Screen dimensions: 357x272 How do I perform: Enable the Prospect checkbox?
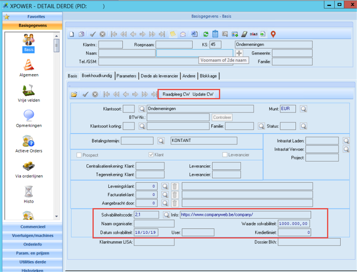79,155
